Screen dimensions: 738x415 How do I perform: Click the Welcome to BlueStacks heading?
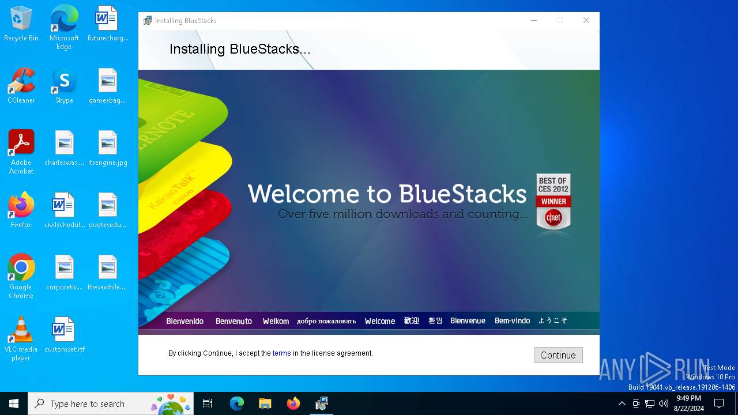click(x=387, y=194)
